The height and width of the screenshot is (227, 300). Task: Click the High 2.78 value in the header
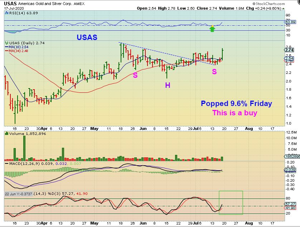166,9
